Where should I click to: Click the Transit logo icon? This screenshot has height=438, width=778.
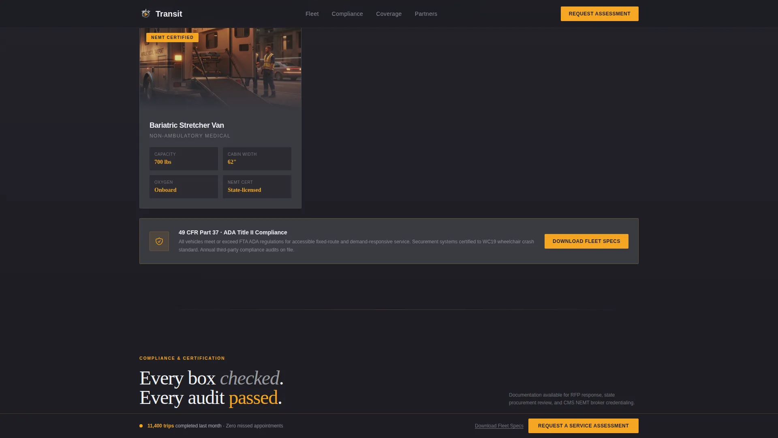tap(146, 14)
